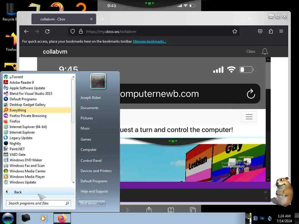
Task: Click the page vertical scrollbar up arrow
Action: click(268, 60)
